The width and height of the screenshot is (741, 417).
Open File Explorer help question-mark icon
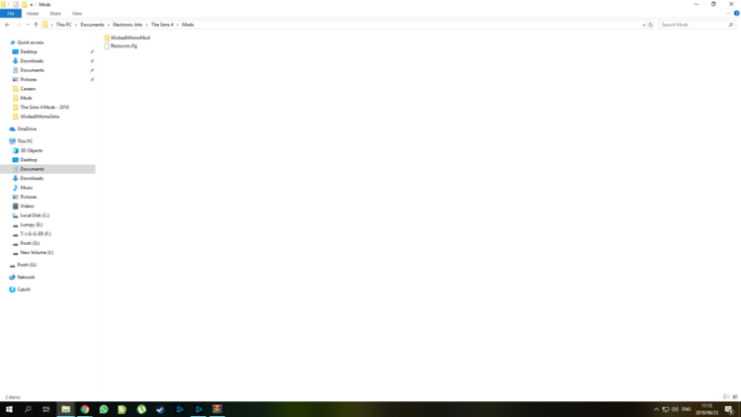[x=736, y=13]
